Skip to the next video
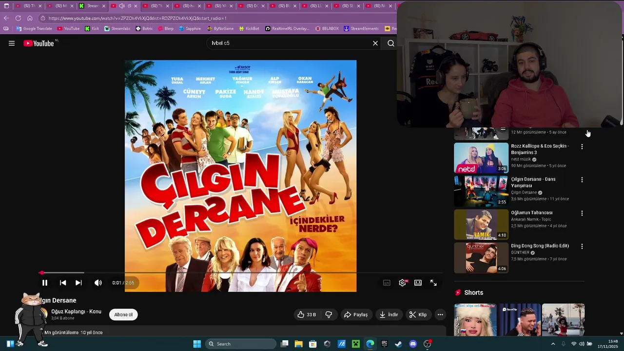Screen dimensions: 624x351 [x=78, y=283]
